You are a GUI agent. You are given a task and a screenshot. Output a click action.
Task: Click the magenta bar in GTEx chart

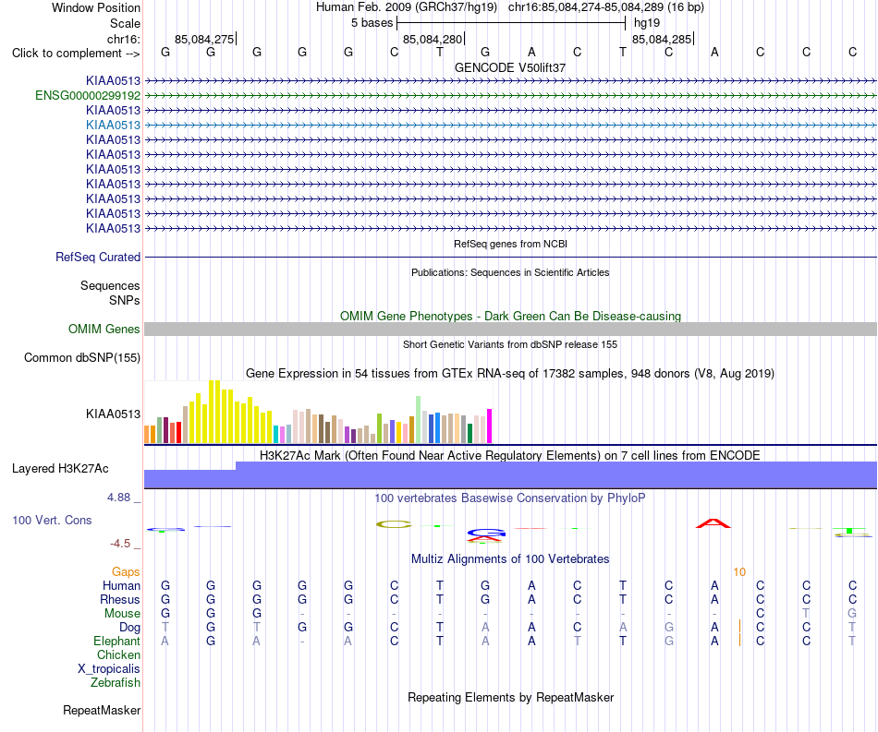pyautogui.click(x=490, y=426)
